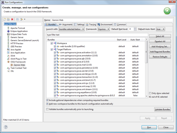Open the Launch with dropdown
177x133 pixels.
[x=72, y=29]
